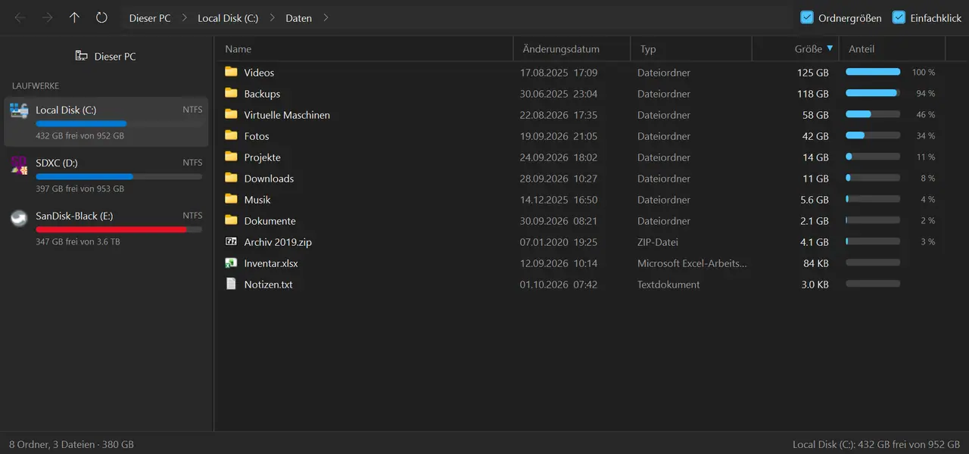Click the Inventar.xlsx Excel icon

232,263
